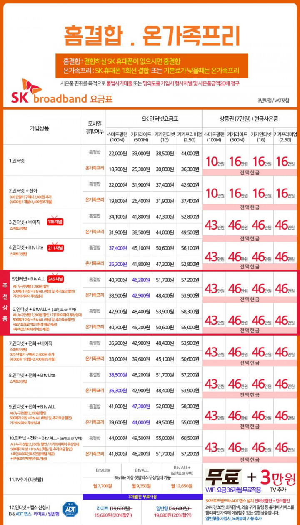Click the 60,500원 price
Screen dimensions: 300x525
tap(190, 438)
